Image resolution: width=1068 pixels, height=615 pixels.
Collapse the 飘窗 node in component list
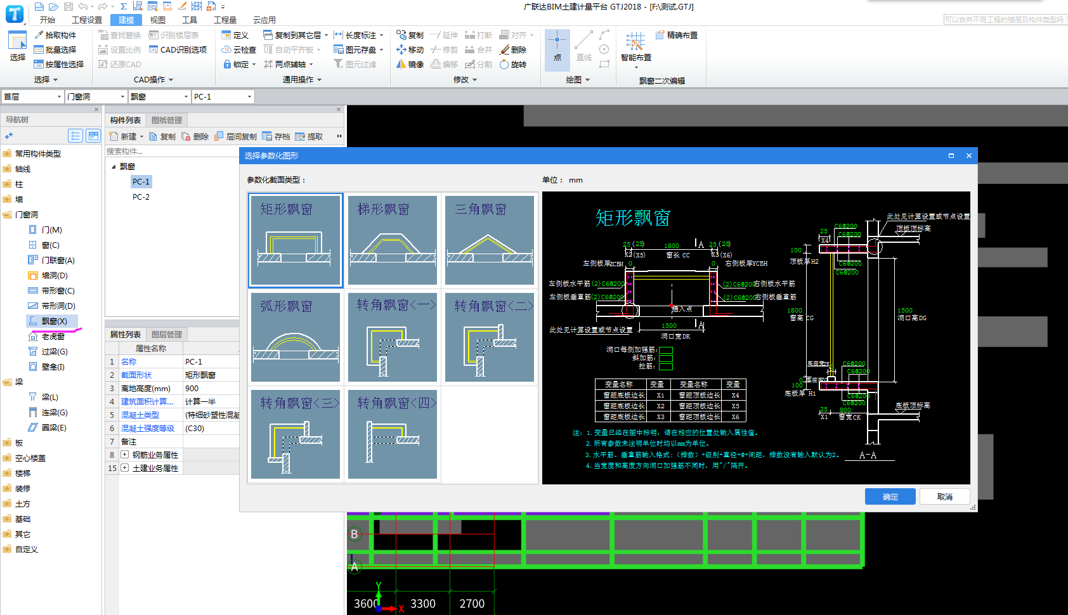114,167
